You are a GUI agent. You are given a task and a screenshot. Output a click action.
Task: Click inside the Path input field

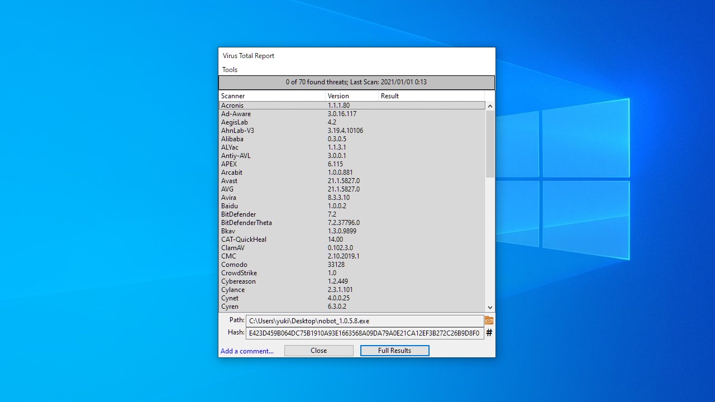point(365,321)
